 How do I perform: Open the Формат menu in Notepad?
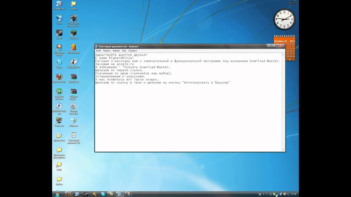116,51
